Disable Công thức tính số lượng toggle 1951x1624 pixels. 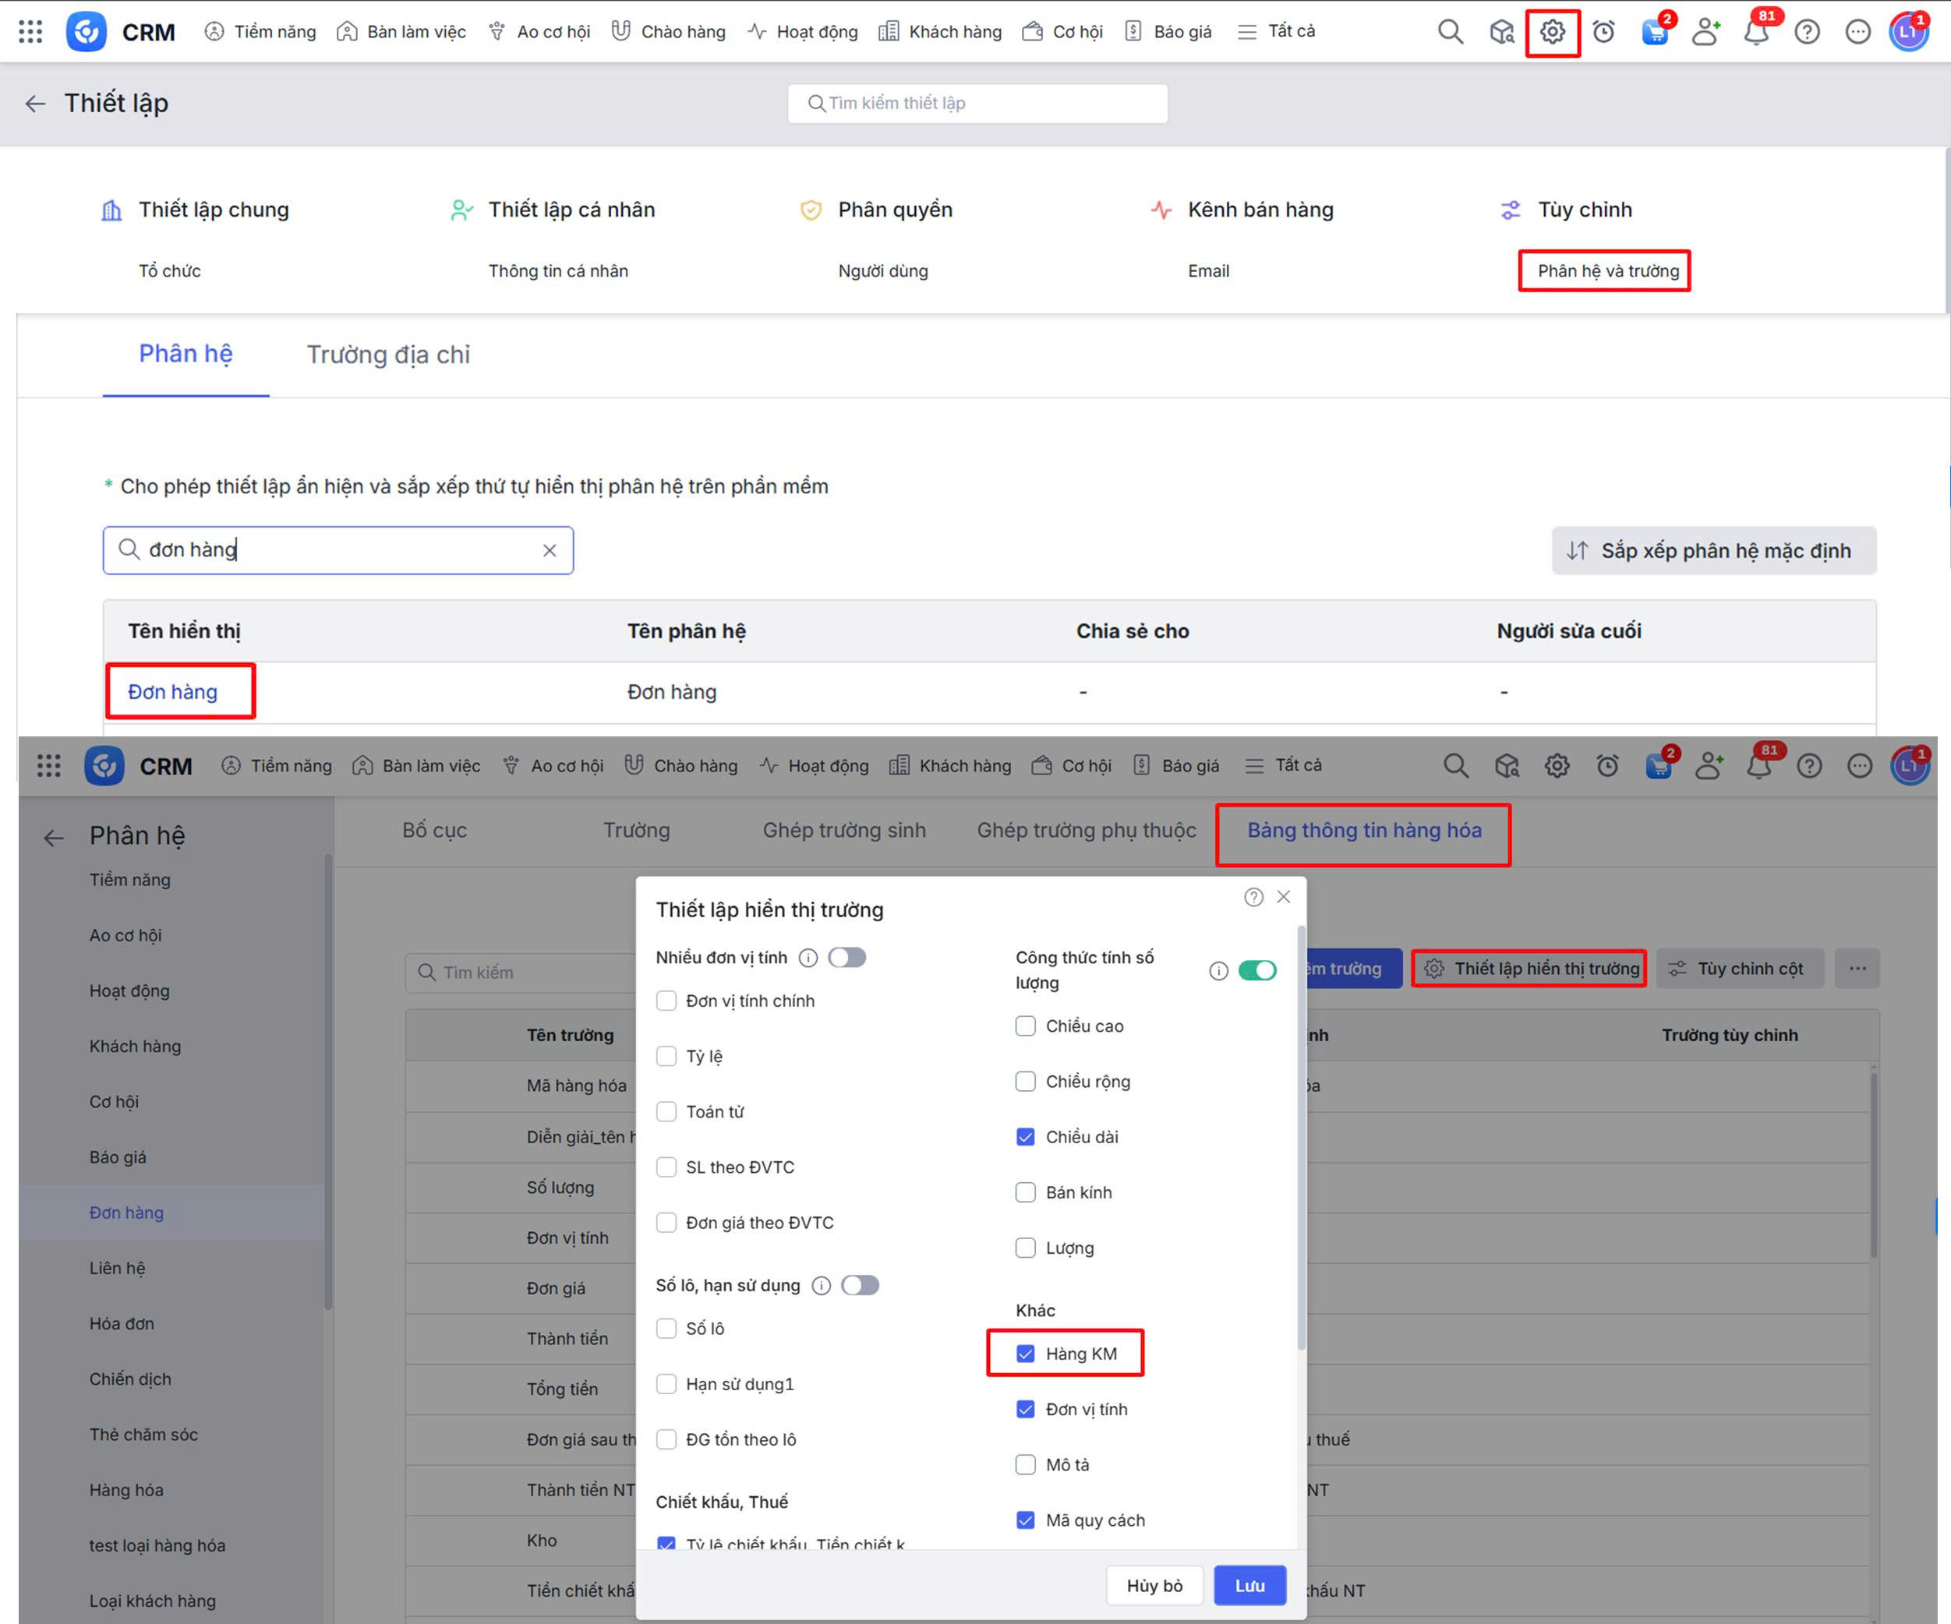[x=1257, y=970]
